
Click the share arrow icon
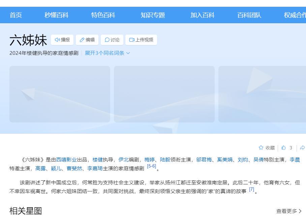tap(302, 147)
